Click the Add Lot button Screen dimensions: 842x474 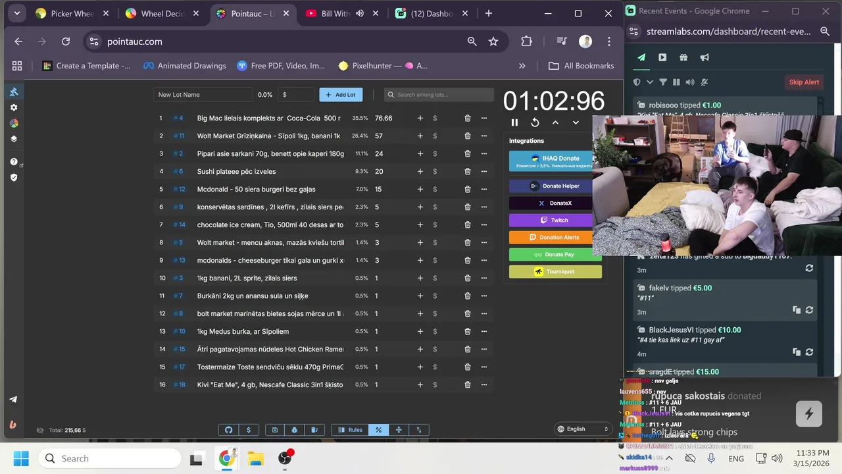[341, 95]
